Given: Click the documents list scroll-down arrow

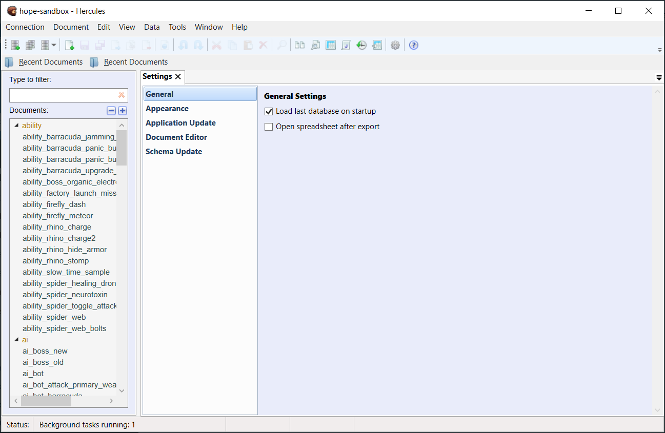Looking at the screenshot, I should (122, 390).
